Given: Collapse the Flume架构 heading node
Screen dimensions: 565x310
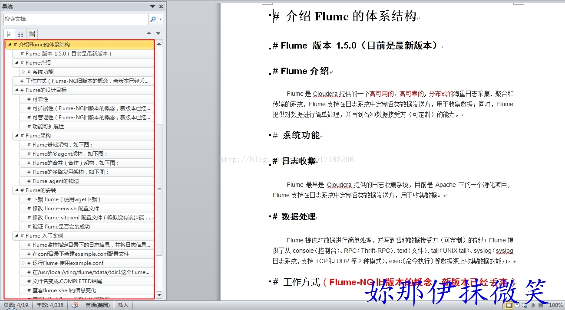Looking at the screenshot, I should pyautogui.click(x=17, y=136).
